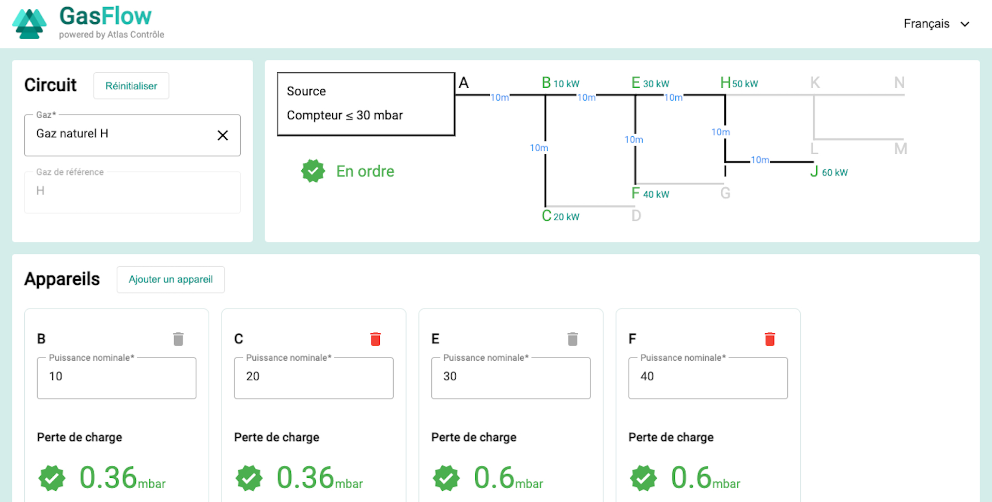
Task: Edit Puissance nominale field for E
Action: pos(510,377)
